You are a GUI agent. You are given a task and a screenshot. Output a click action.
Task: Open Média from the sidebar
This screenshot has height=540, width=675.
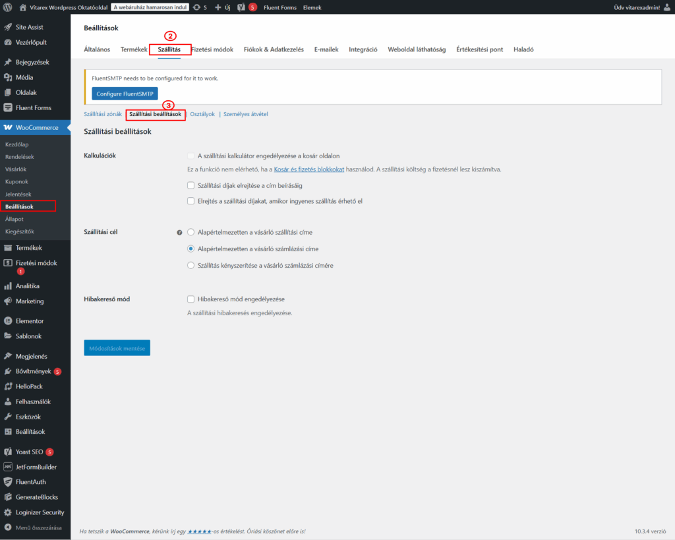[24, 77]
